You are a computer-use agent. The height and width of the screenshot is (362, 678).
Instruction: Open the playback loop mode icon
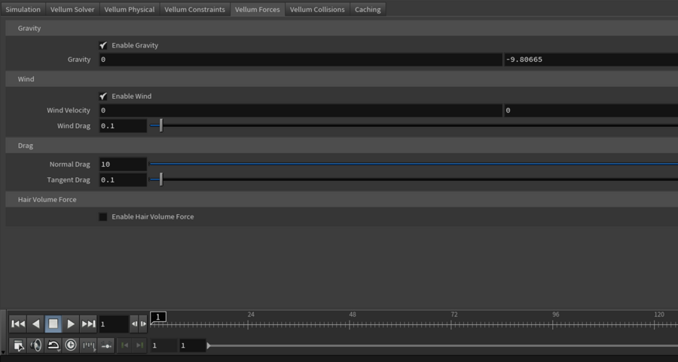tap(53, 345)
